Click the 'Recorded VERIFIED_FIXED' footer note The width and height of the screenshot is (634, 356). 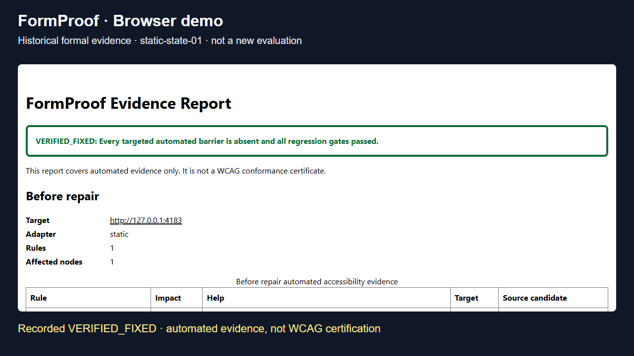(x=199, y=328)
